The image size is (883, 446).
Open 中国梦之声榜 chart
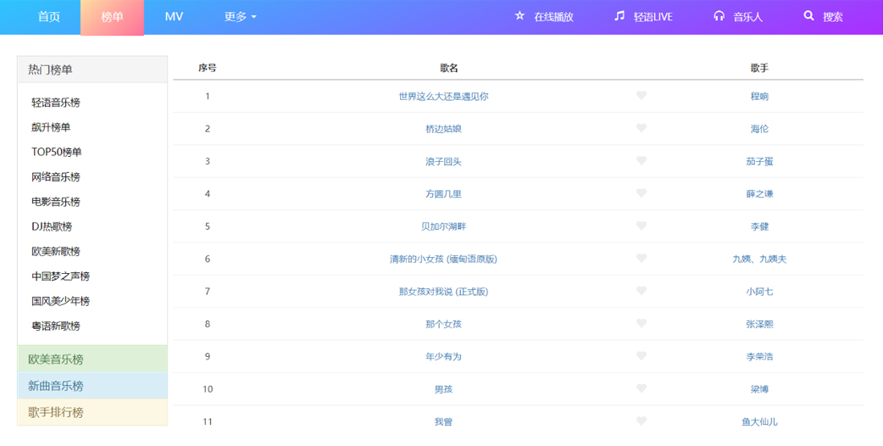(x=61, y=276)
